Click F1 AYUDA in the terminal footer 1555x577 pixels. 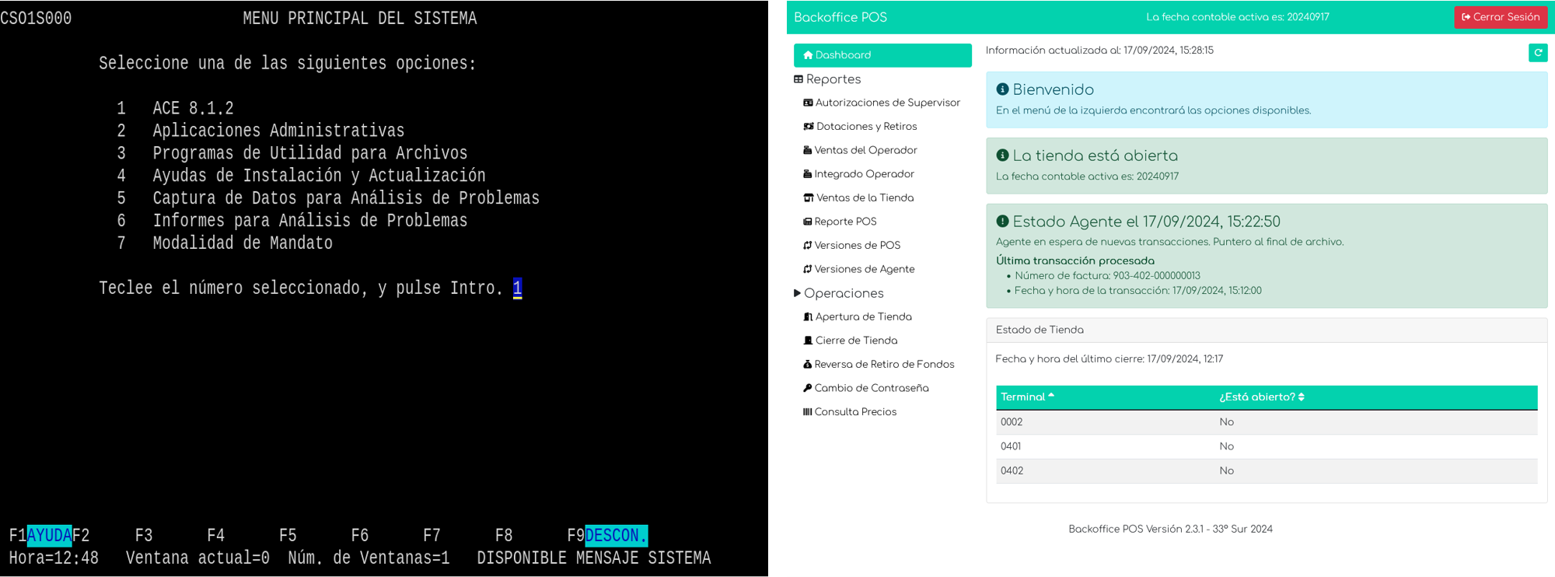tap(40, 535)
